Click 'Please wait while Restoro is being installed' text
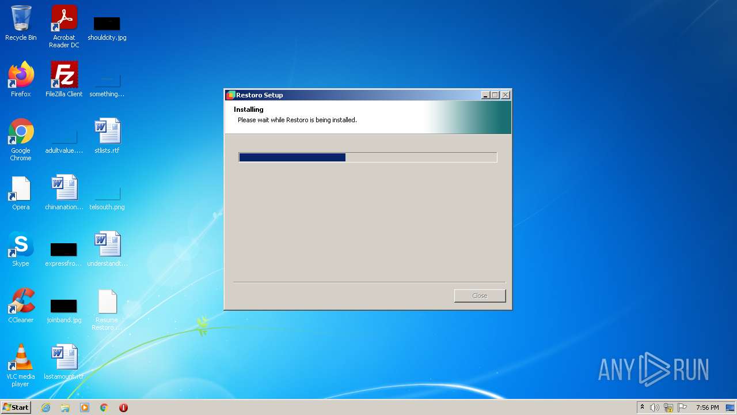This screenshot has width=737, height=415. point(297,120)
